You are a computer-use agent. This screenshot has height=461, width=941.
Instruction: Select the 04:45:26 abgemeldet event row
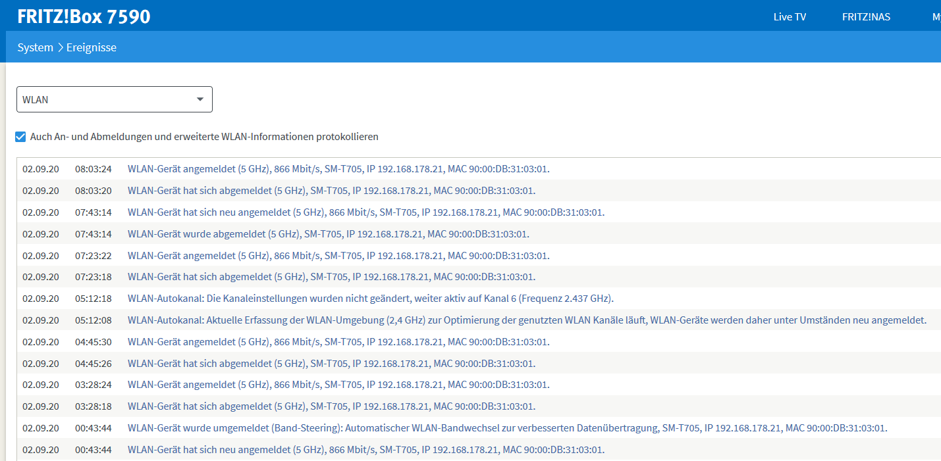479,363
